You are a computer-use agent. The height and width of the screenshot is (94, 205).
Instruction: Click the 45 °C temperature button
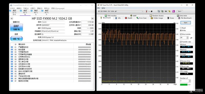pos(16,39)
